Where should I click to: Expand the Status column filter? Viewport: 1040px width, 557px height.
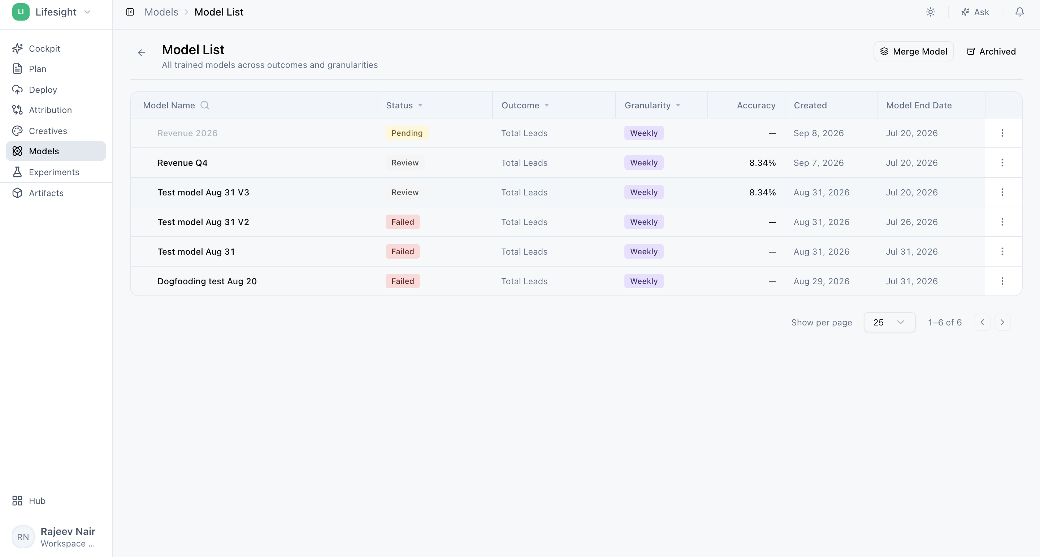point(420,105)
